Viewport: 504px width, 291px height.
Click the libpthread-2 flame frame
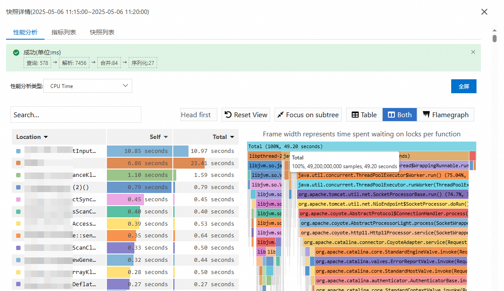point(265,156)
